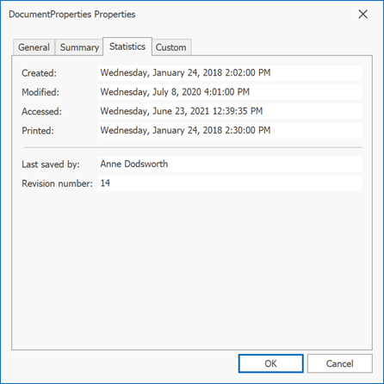384x384 pixels.
Task: Click the Created date field
Action: [x=230, y=73]
